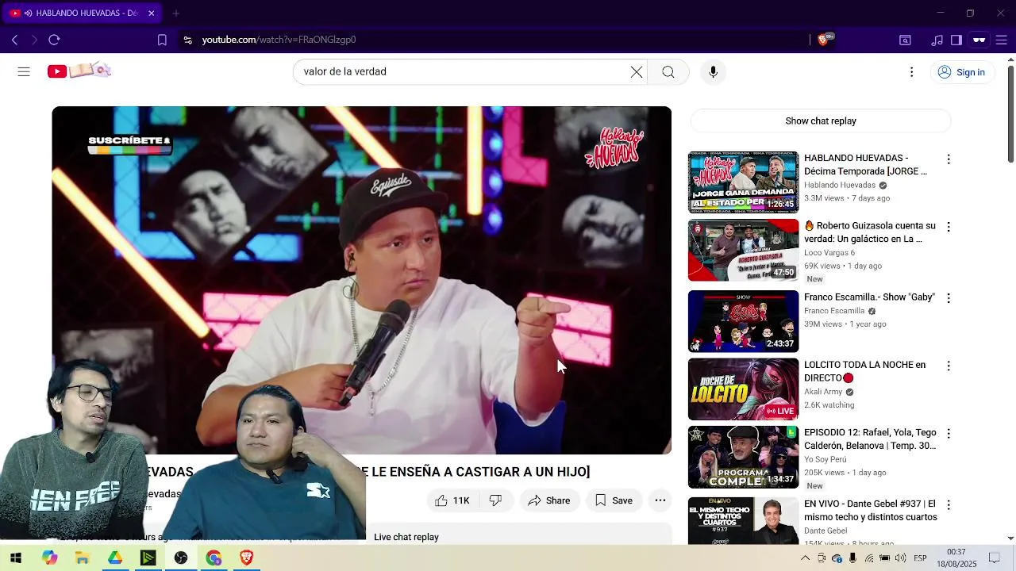Screen dimensions: 1016x571
Task: Open options for Franco Escamilla video
Action: tap(948, 298)
